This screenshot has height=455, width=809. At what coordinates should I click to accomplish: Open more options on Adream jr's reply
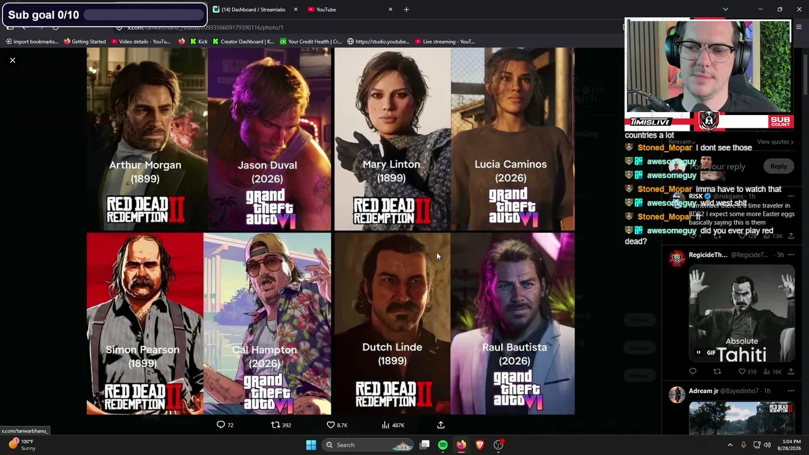(791, 391)
